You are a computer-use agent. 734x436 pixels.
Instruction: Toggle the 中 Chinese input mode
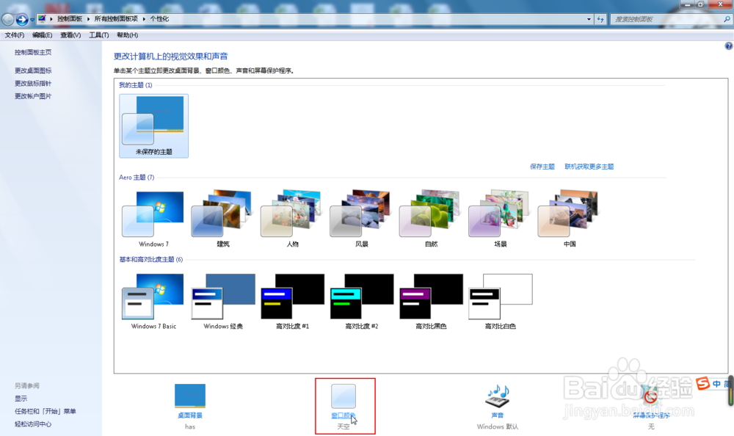[x=716, y=384]
